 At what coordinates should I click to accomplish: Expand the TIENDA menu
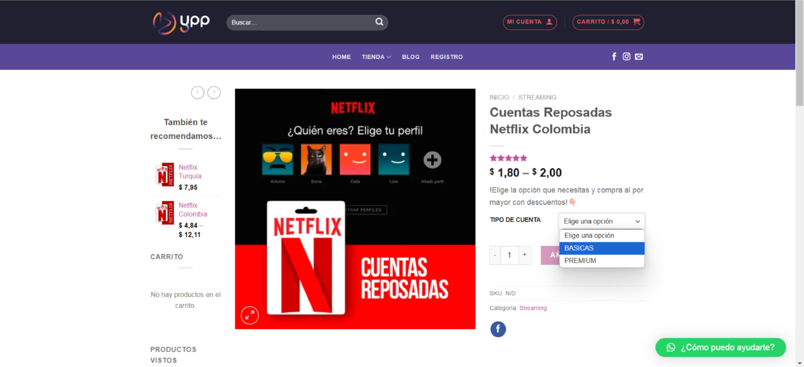click(376, 57)
